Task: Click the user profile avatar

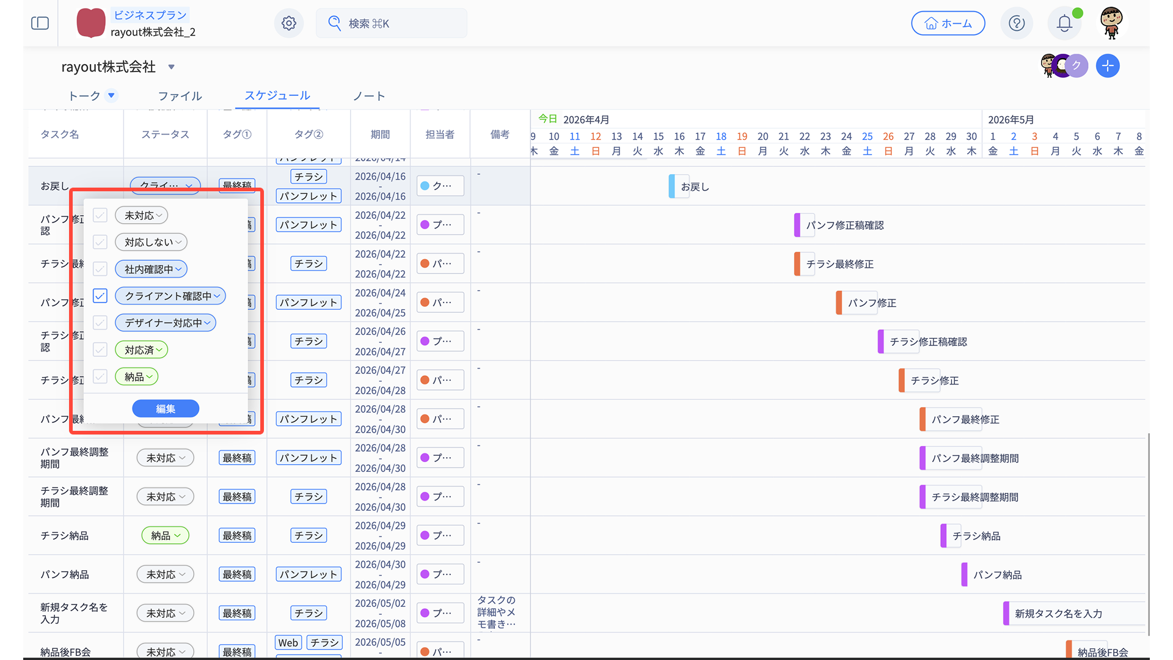Action: pos(1111,23)
